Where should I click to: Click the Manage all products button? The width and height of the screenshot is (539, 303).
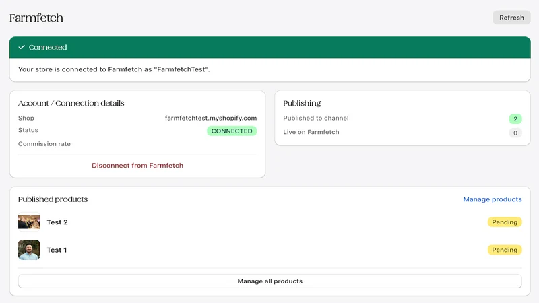(270, 281)
